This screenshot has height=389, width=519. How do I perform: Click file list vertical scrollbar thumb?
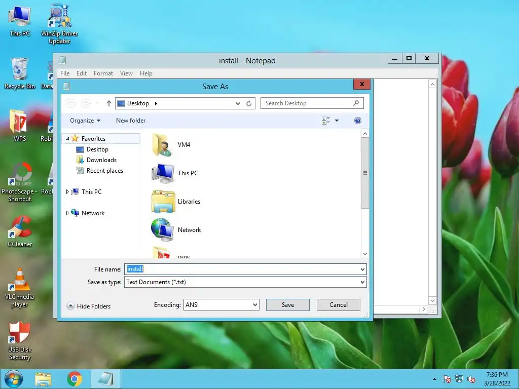(x=365, y=173)
